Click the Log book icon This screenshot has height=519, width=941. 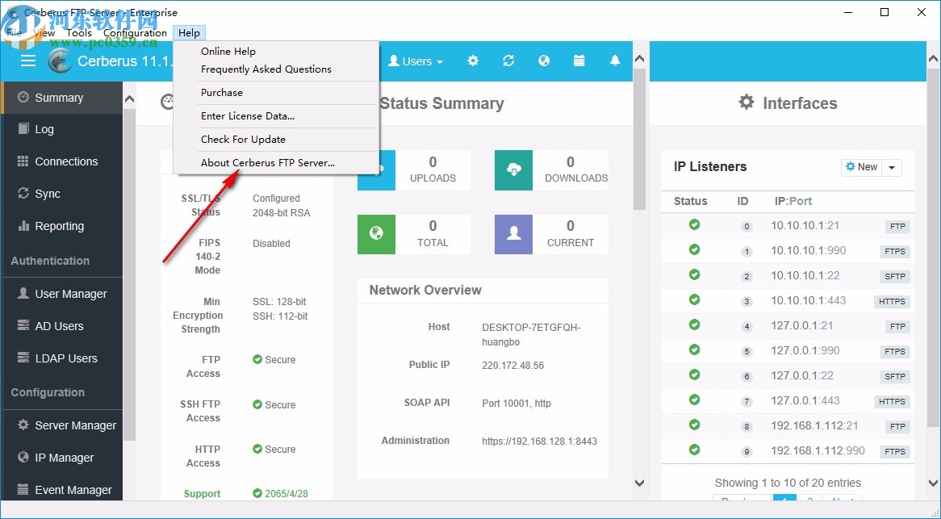pyautogui.click(x=23, y=128)
